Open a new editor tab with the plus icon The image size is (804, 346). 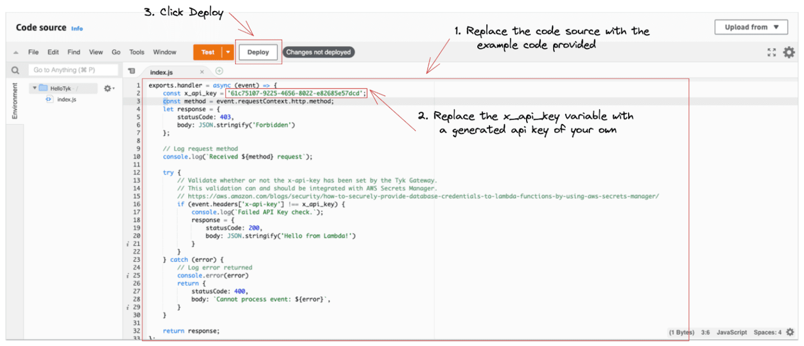220,71
